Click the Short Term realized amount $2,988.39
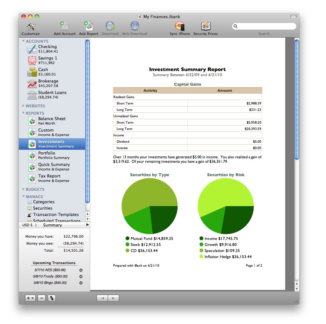 (x=254, y=103)
